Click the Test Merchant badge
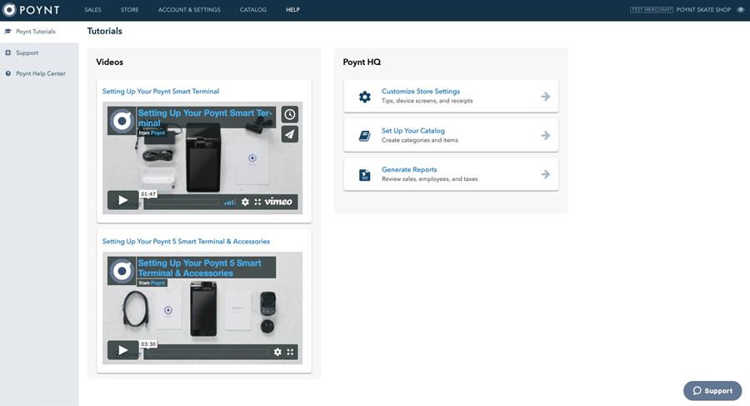 (652, 9)
